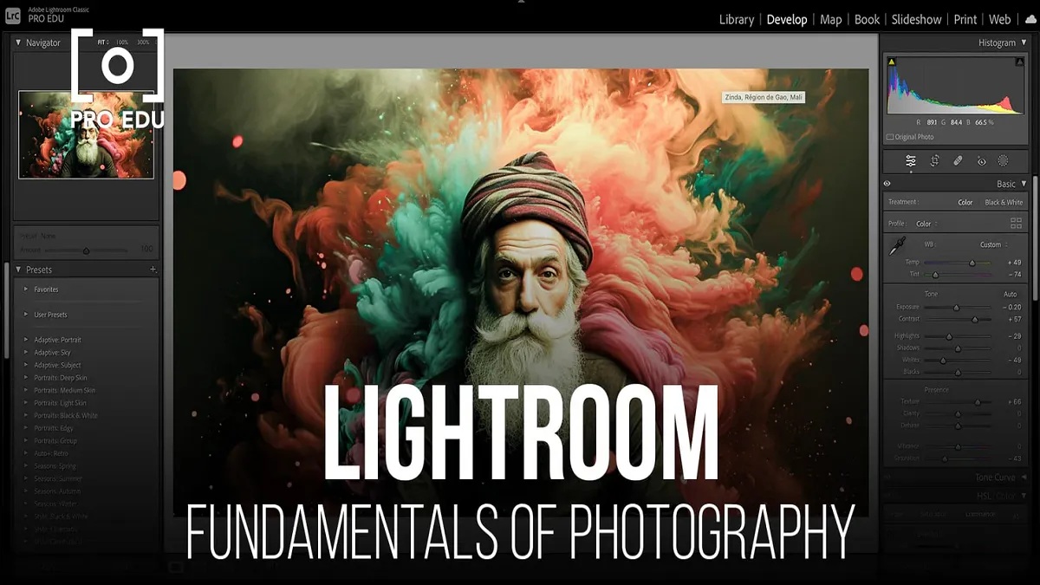Collapse the Navigator panel
The width and height of the screenshot is (1040, 585).
click(x=18, y=42)
